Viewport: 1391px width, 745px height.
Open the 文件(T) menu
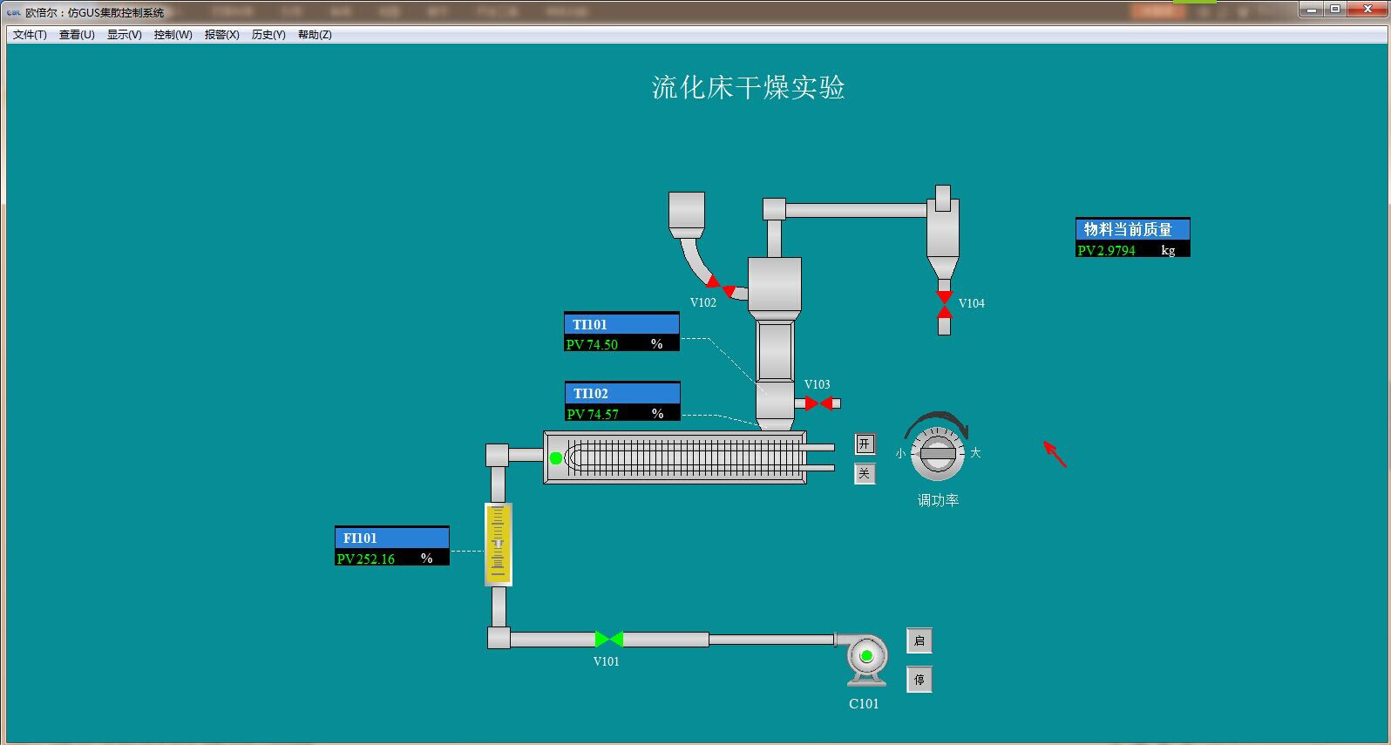(30, 35)
